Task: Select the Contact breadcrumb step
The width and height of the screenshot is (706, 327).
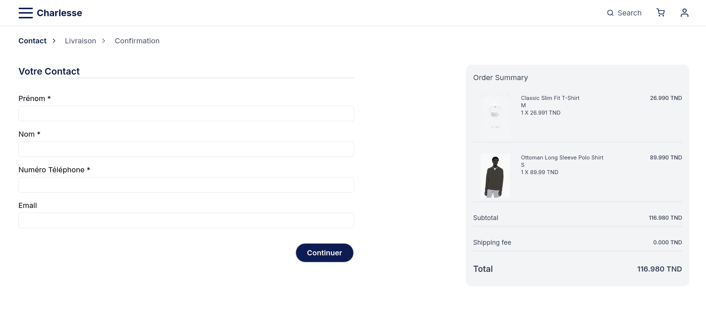Action: pyautogui.click(x=32, y=41)
